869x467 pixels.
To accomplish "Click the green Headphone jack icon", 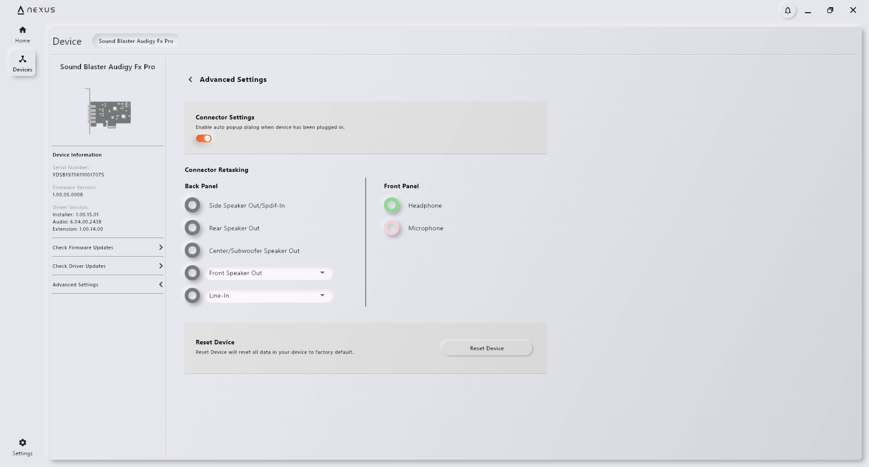I will (x=392, y=205).
